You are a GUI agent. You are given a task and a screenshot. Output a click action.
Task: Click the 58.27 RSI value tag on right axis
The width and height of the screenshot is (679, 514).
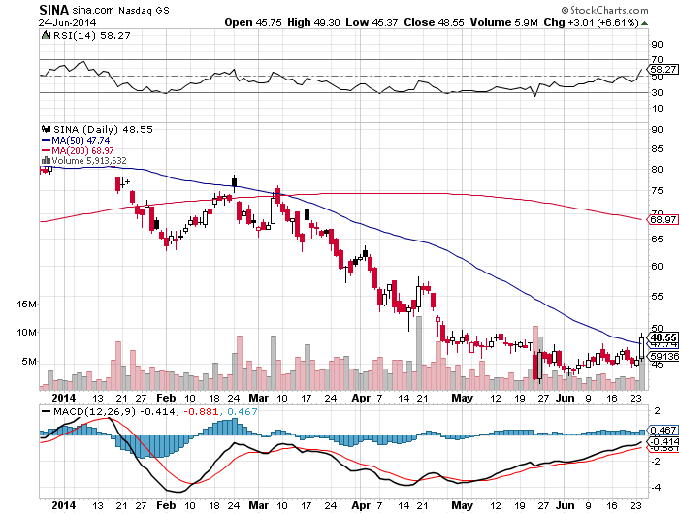[x=663, y=69]
